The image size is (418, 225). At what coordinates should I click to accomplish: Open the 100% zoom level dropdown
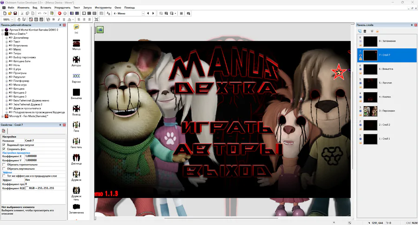pos(12,20)
